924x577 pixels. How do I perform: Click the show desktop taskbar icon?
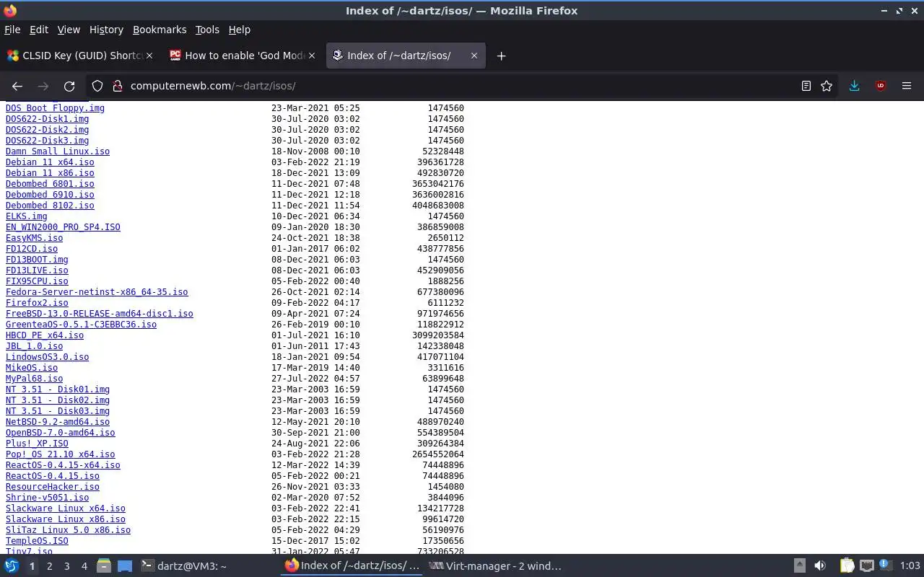125,566
